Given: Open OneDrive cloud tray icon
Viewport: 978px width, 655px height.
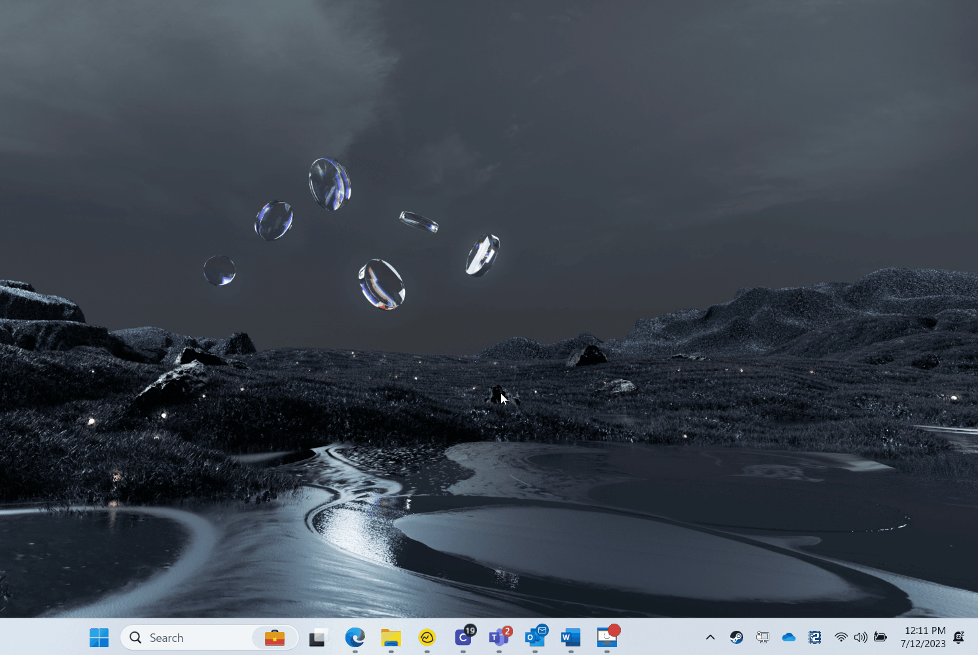Looking at the screenshot, I should coord(789,637).
